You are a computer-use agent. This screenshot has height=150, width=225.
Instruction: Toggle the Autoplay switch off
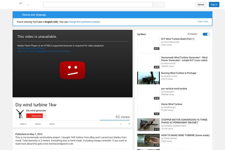(206, 34)
